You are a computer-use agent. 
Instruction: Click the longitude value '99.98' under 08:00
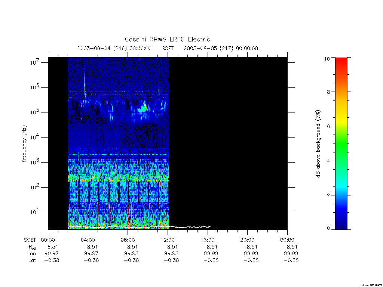click(x=131, y=254)
